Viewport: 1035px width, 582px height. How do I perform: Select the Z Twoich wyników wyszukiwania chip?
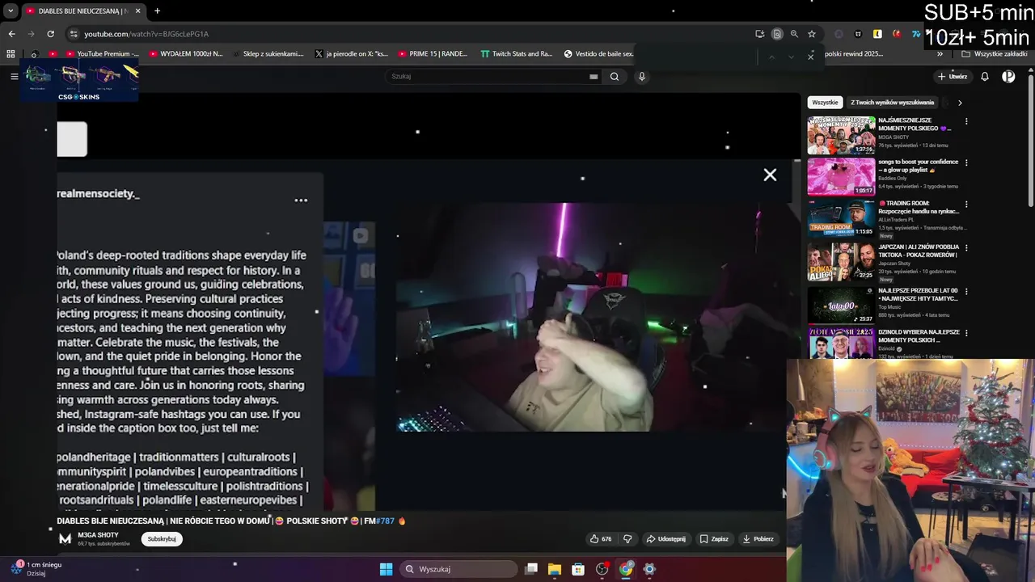893,103
